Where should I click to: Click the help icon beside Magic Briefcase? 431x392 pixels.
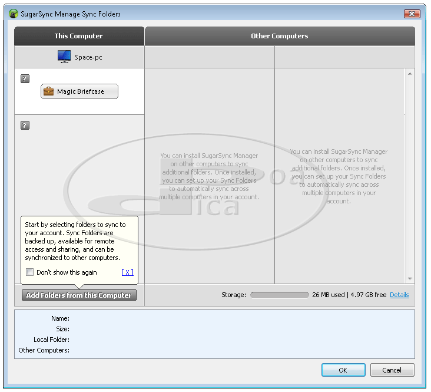click(x=25, y=79)
